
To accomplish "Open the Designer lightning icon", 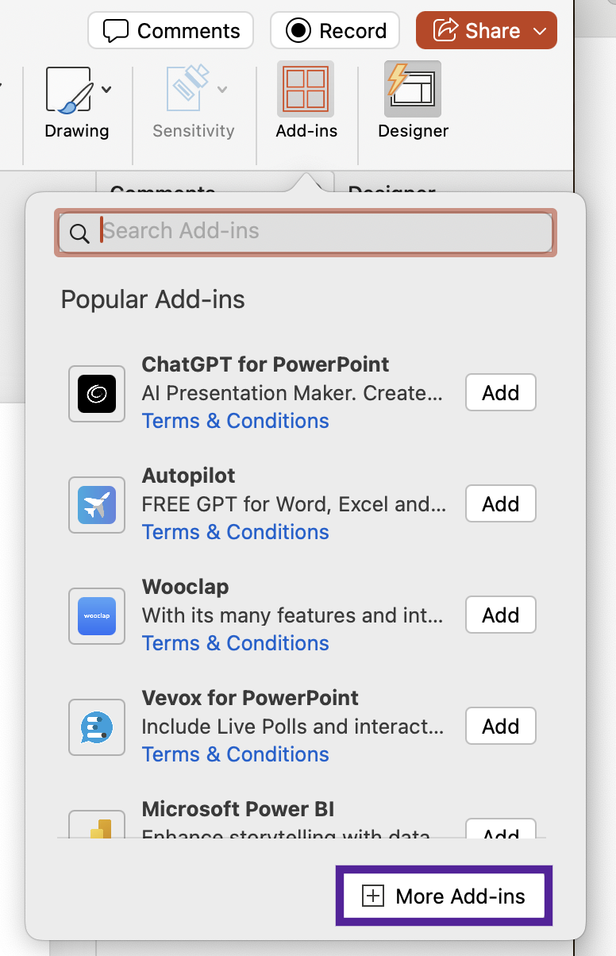I will (x=413, y=89).
